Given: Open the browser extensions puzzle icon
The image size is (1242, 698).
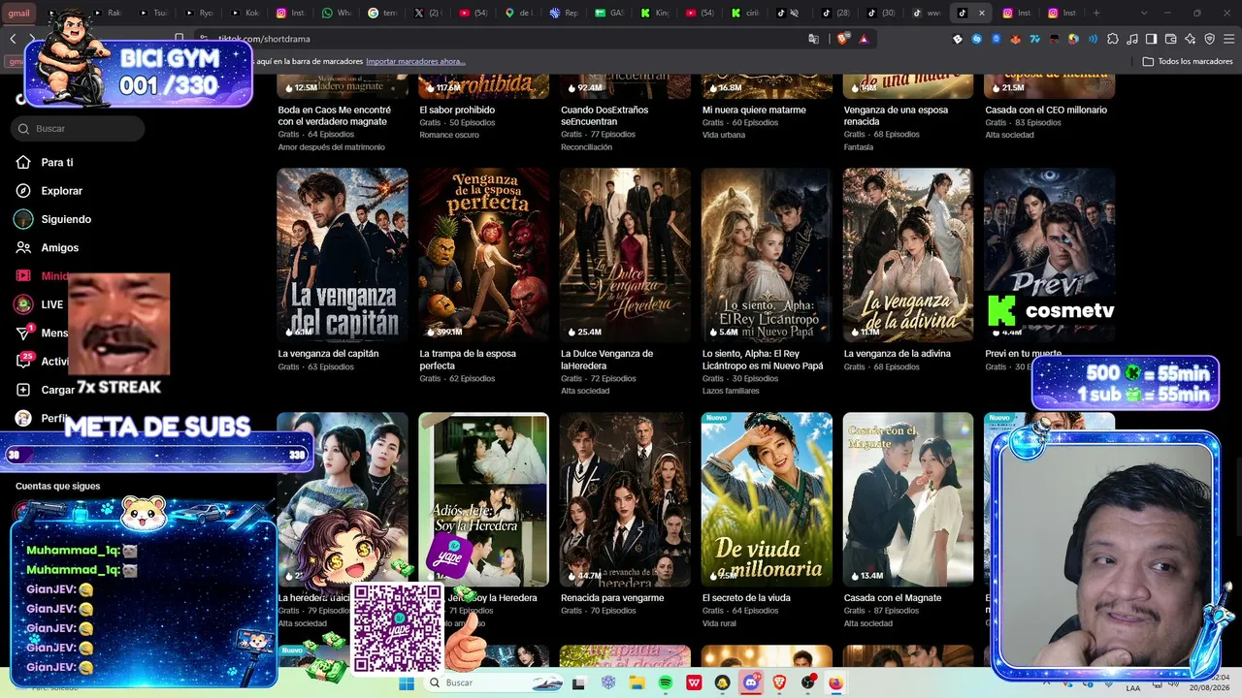Looking at the screenshot, I should pyautogui.click(x=1112, y=39).
